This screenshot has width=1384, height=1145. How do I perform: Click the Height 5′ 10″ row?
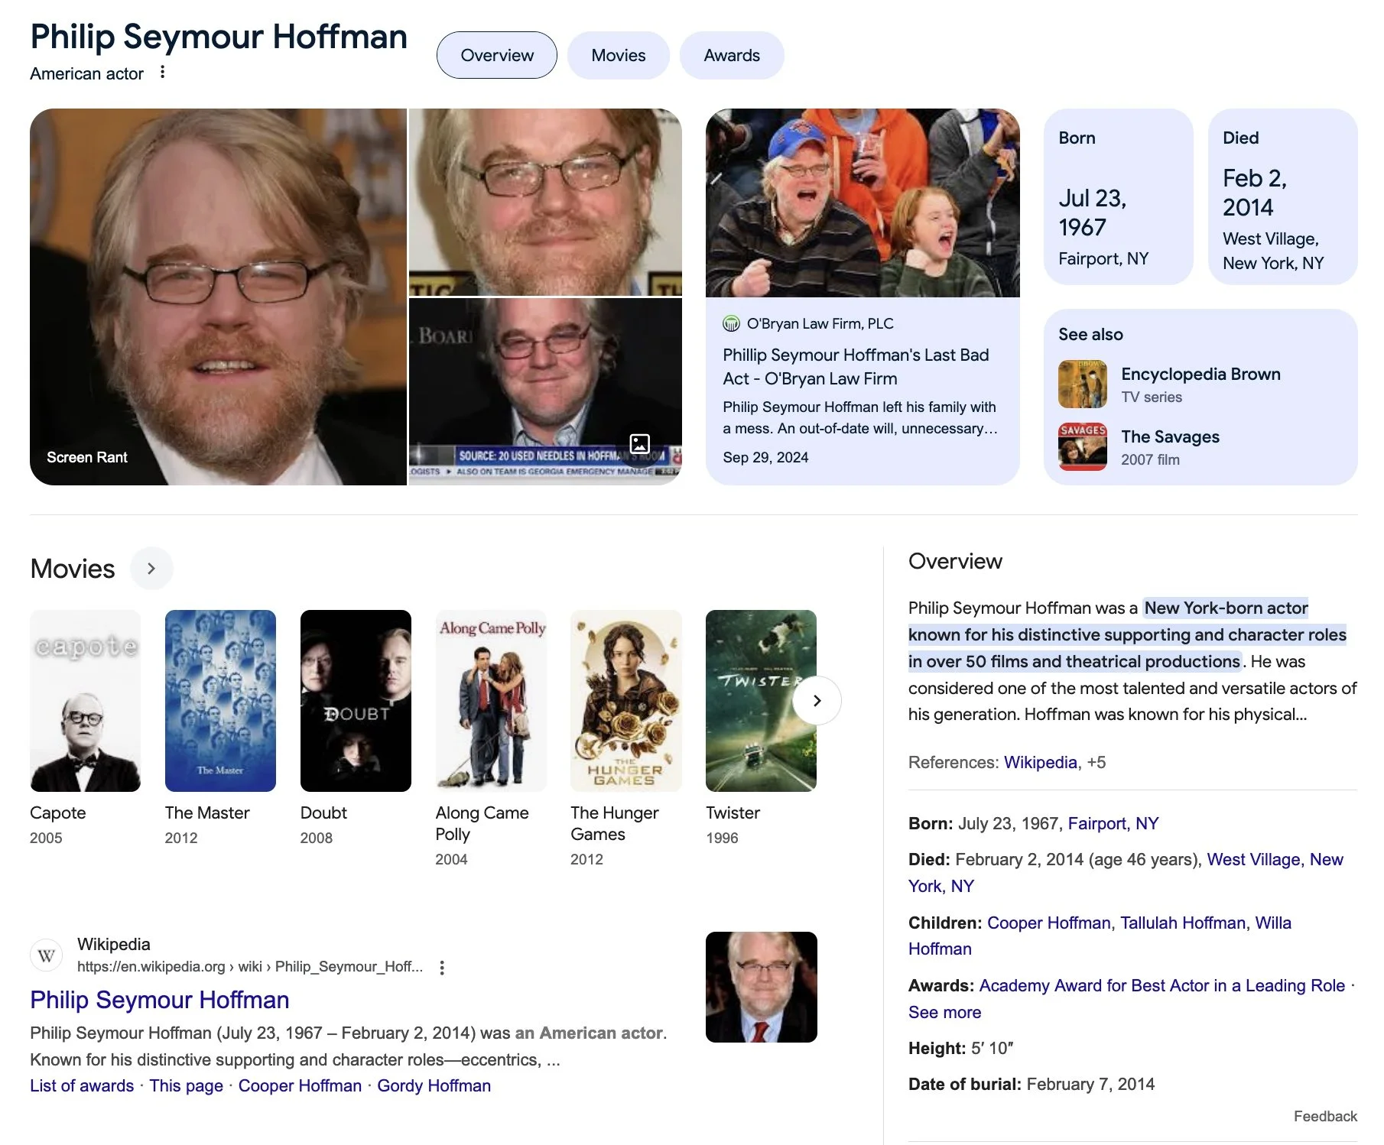coord(961,1048)
